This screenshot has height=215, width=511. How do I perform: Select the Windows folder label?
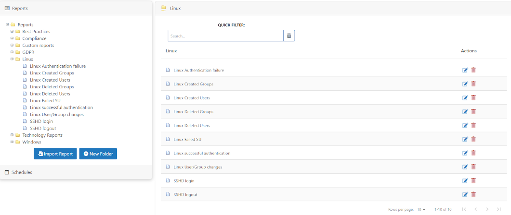32,142
